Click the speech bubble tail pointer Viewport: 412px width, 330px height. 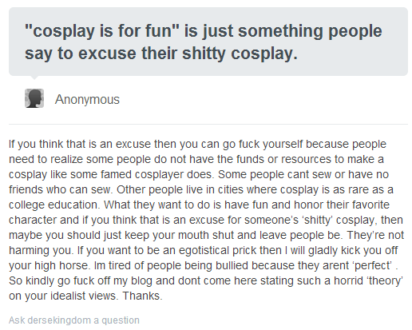coord(34,78)
